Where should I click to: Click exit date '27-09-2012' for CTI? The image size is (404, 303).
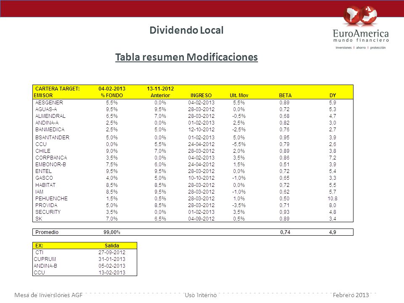[112, 252]
